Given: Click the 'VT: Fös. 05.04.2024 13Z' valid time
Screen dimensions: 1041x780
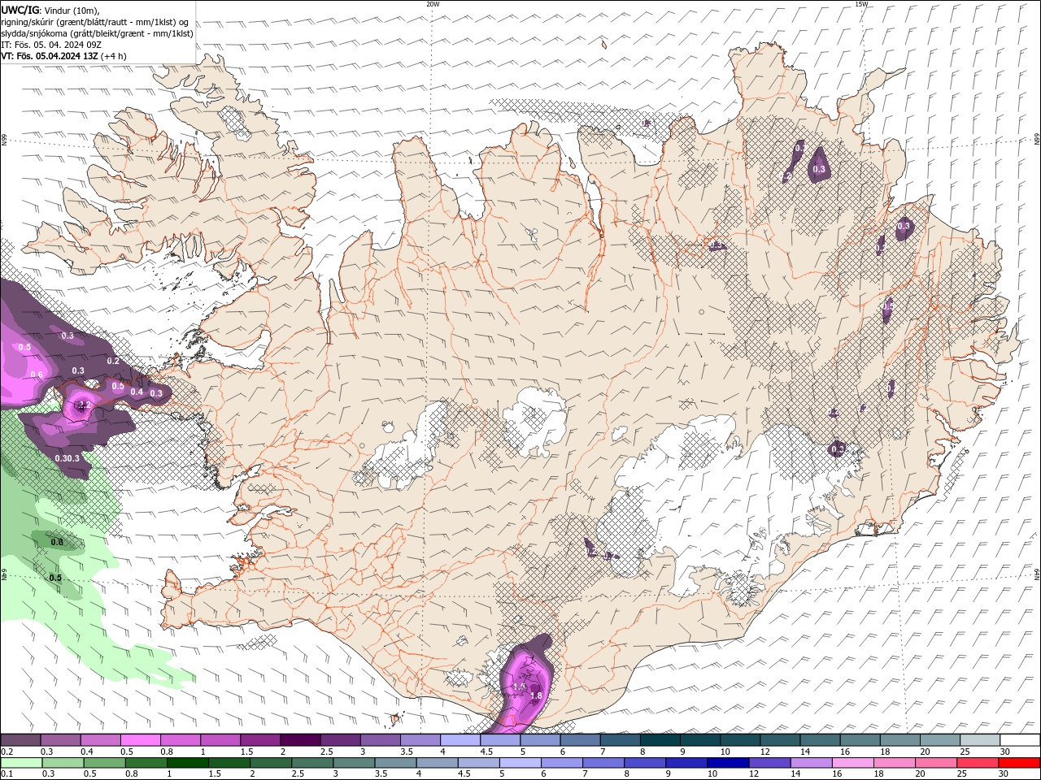Looking at the screenshot, I should (50, 56).
